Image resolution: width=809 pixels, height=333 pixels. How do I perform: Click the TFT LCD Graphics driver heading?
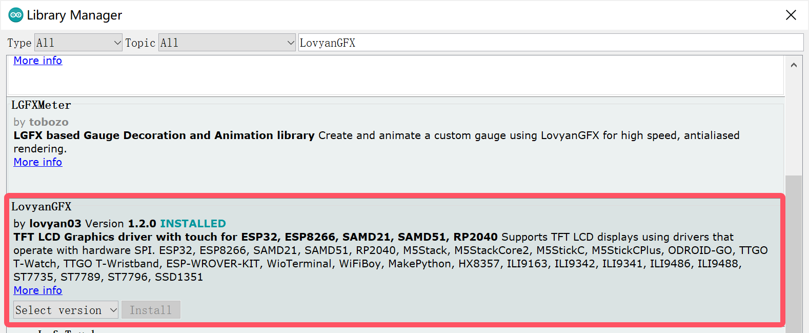tap(255, 237)
